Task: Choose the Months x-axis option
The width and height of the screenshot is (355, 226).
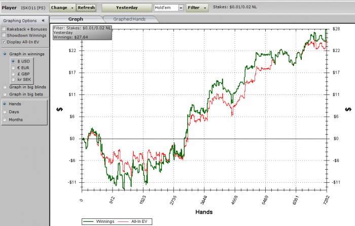Action: pyautogui.click(x=5, y=120)
